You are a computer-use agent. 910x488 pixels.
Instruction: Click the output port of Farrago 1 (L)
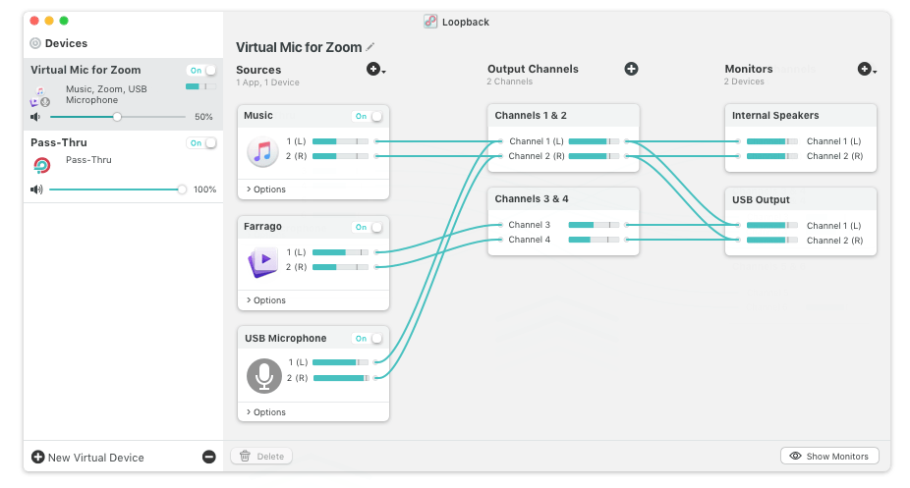click(376, 252)
